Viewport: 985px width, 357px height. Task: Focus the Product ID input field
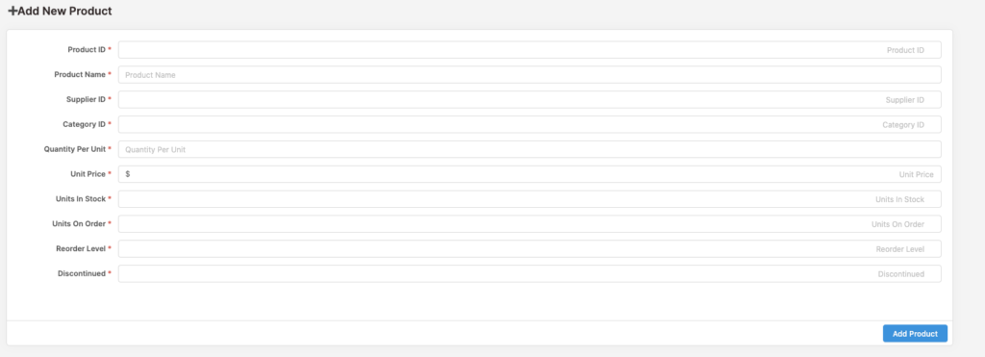(x=530, y=50)
